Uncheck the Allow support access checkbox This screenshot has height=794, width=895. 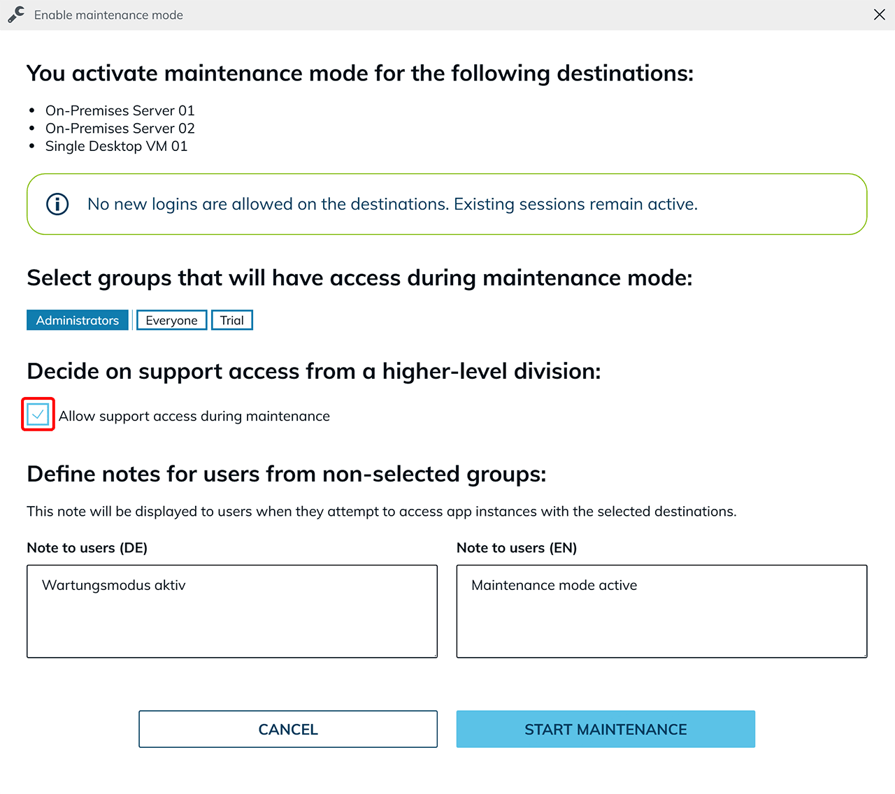pyautogui.click(x=38, y=414)
